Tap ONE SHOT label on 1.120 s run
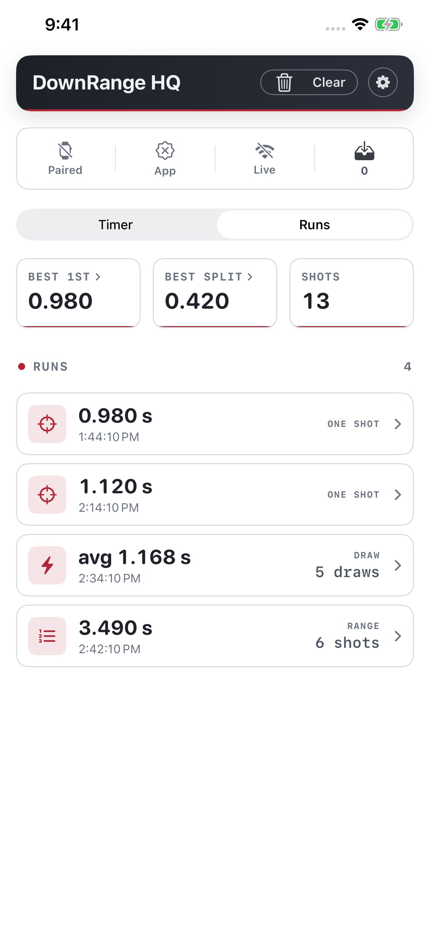 pos(353,495)
